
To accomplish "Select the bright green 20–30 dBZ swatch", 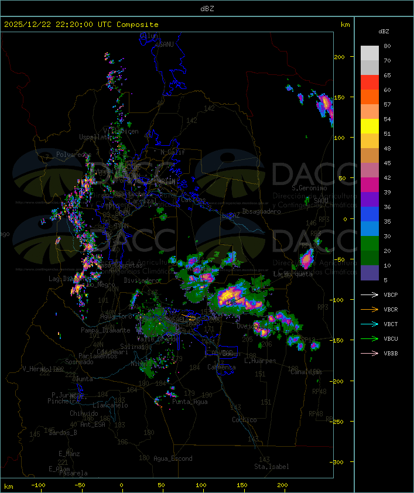I will [x=369, y=244].
